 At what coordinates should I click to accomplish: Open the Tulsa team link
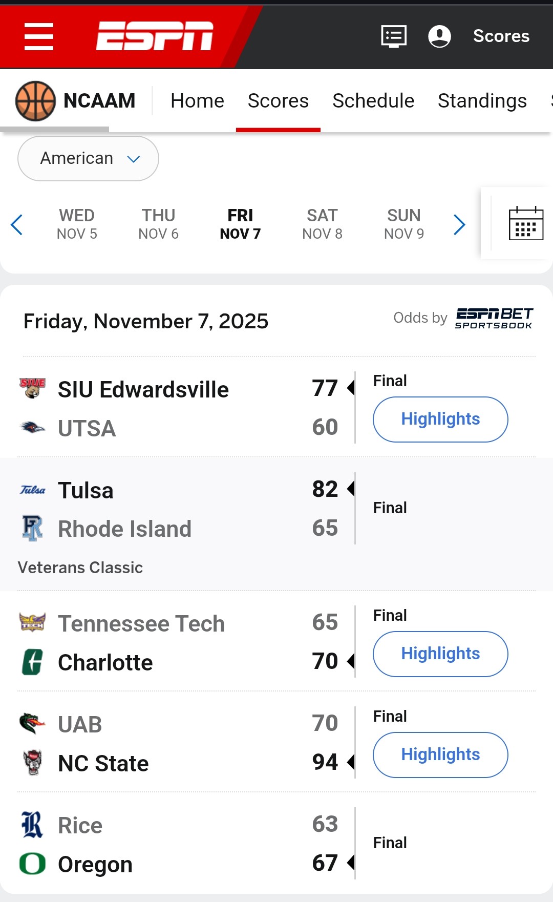pyautogui.click(x=86, y=490)
